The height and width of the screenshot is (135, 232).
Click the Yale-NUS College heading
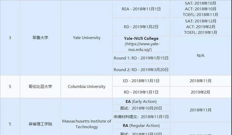[x=141, y=39]
